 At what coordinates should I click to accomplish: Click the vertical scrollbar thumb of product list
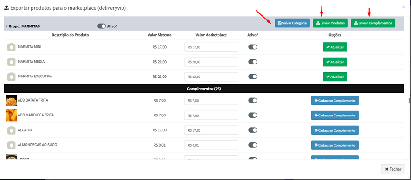(x=409, y=101)
